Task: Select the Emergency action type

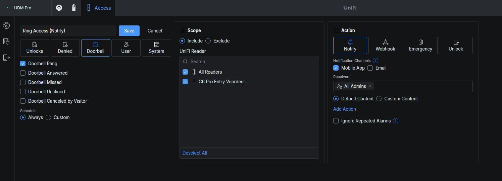Action: tap(420, 46)
